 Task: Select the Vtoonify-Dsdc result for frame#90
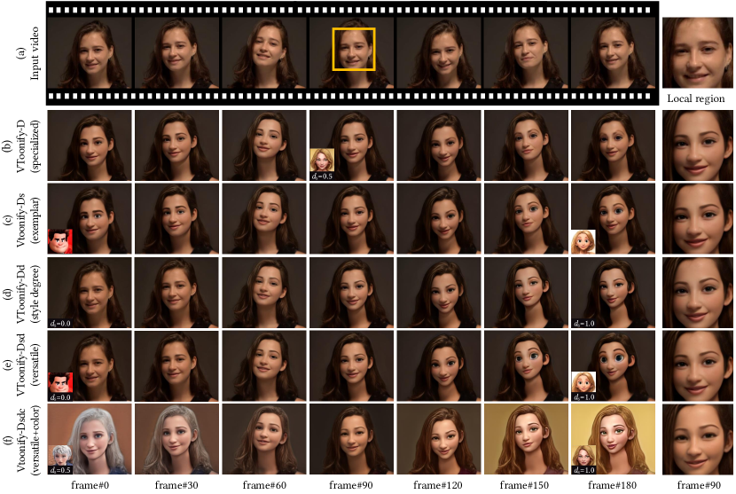click(351, 439)
